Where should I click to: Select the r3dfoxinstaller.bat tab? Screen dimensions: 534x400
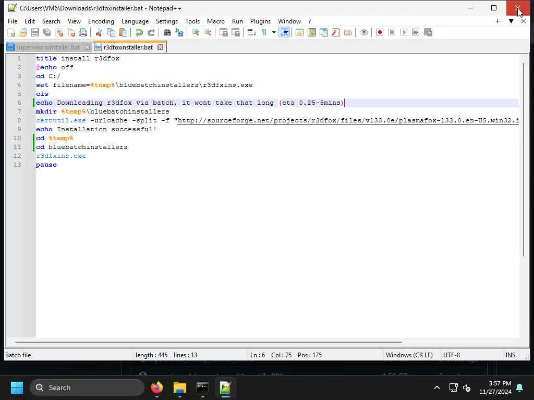128,47
